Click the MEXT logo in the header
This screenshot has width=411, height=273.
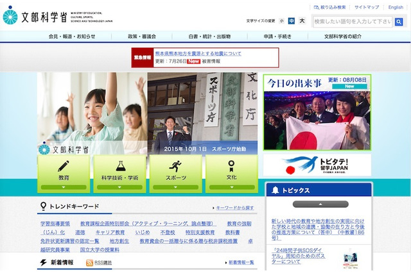pyautogui.click(x=58, y=16)
